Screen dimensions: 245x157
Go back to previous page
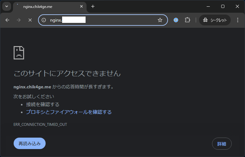(7, 20)
